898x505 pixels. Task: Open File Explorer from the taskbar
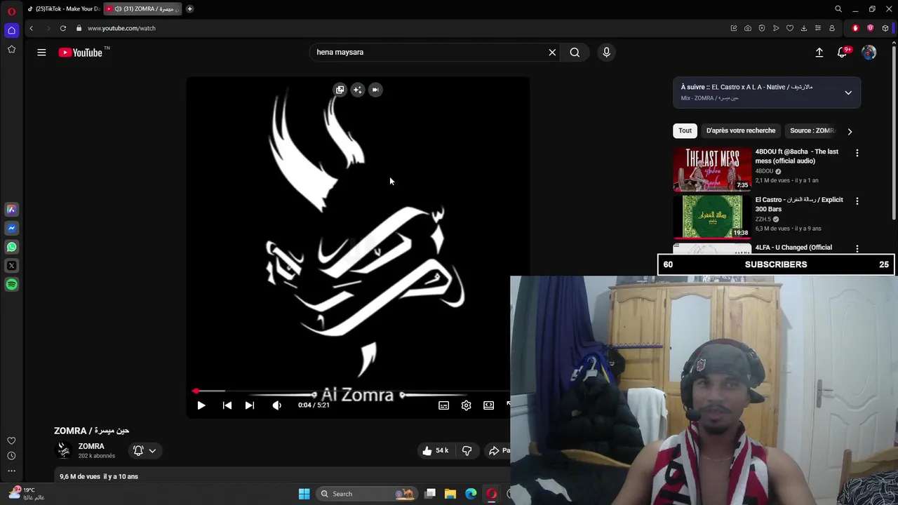click(450, 494)
